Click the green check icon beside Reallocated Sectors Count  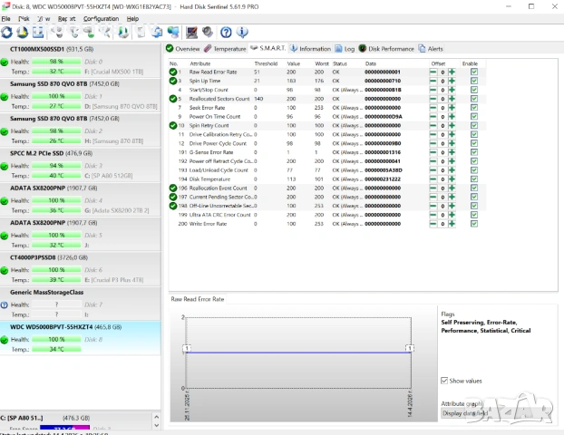coord(173,99)
